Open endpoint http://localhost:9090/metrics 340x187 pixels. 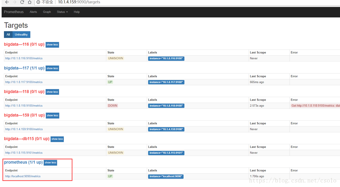pyautogui.click(x=23, y=176)
